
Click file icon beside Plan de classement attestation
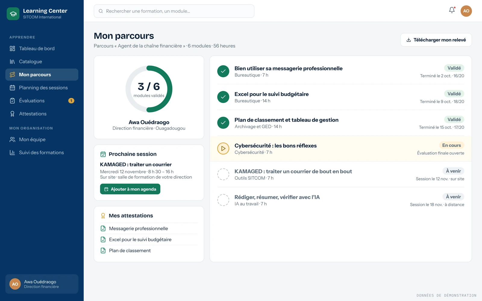tap(103, 250)
